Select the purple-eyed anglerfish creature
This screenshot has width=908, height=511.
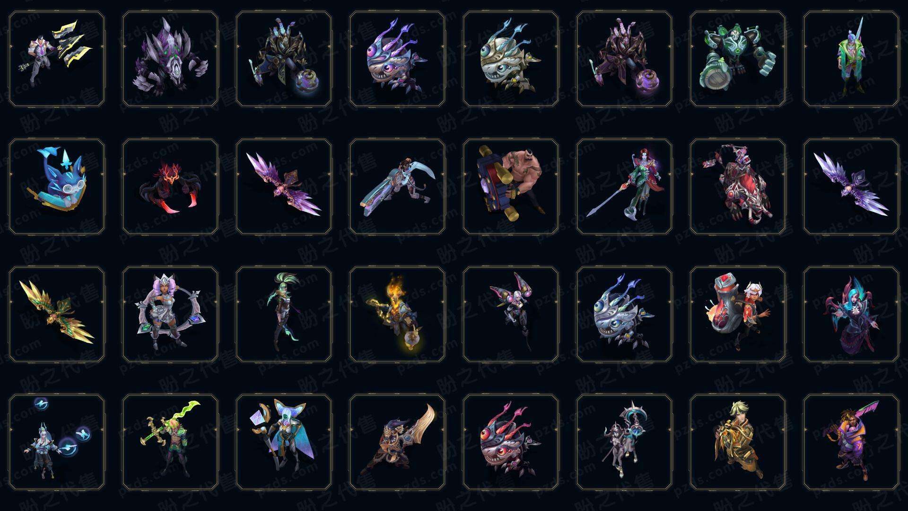397,59
